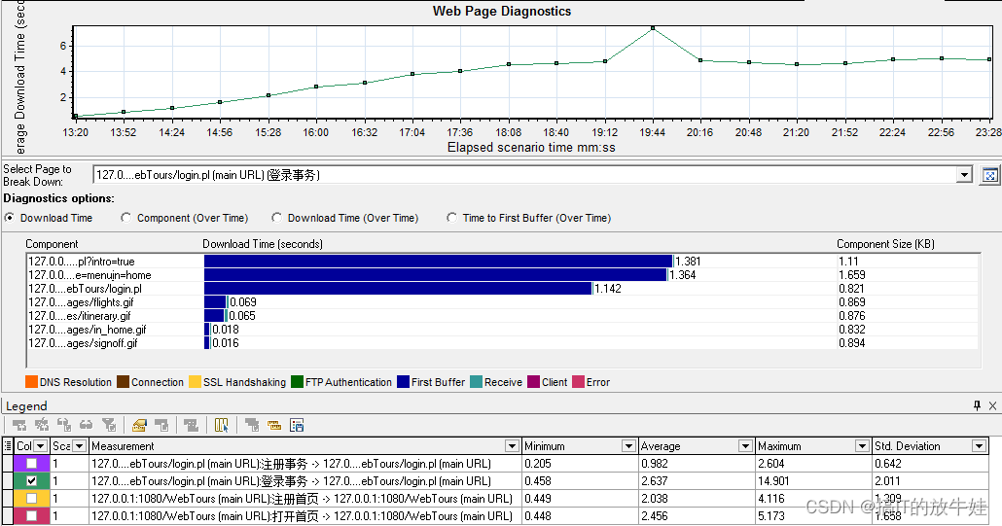Viewport: 1002px width, 526px height.
Task: Select component row 127.0....ages/in_home.gif
Action: coord(87,330)
